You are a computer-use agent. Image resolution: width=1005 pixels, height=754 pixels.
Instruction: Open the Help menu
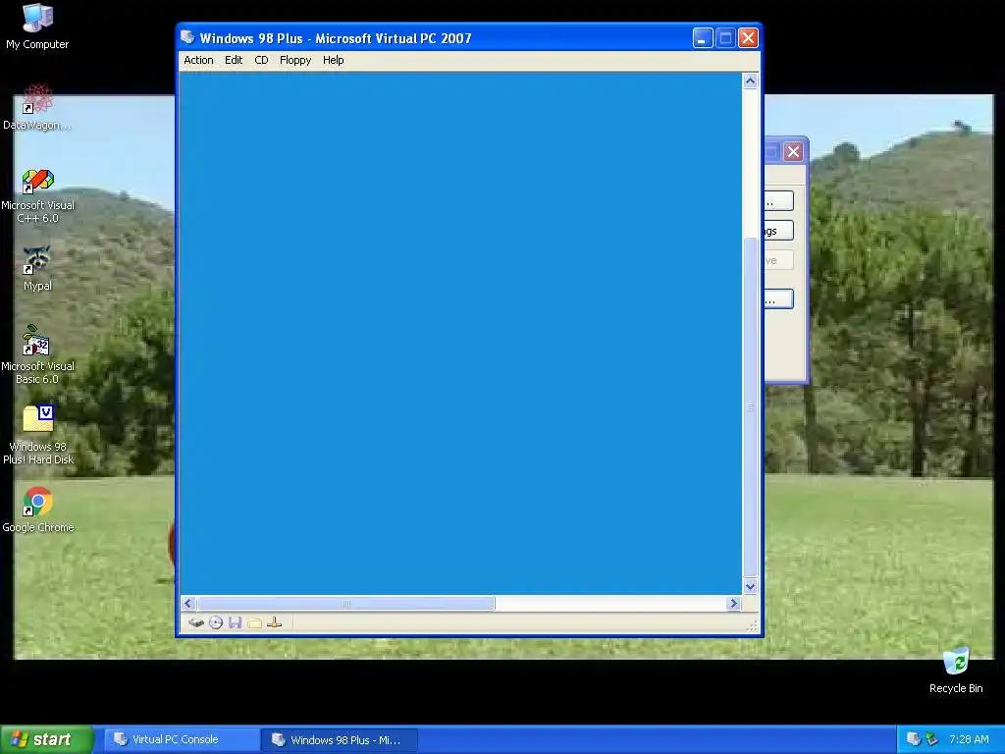coord(334,60)
